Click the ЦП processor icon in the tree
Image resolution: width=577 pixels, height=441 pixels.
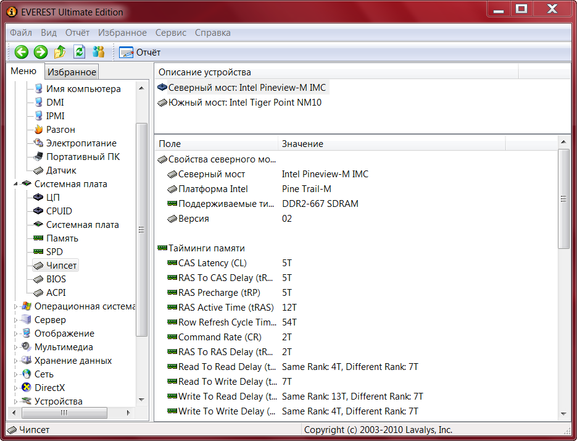pos(38,198)
